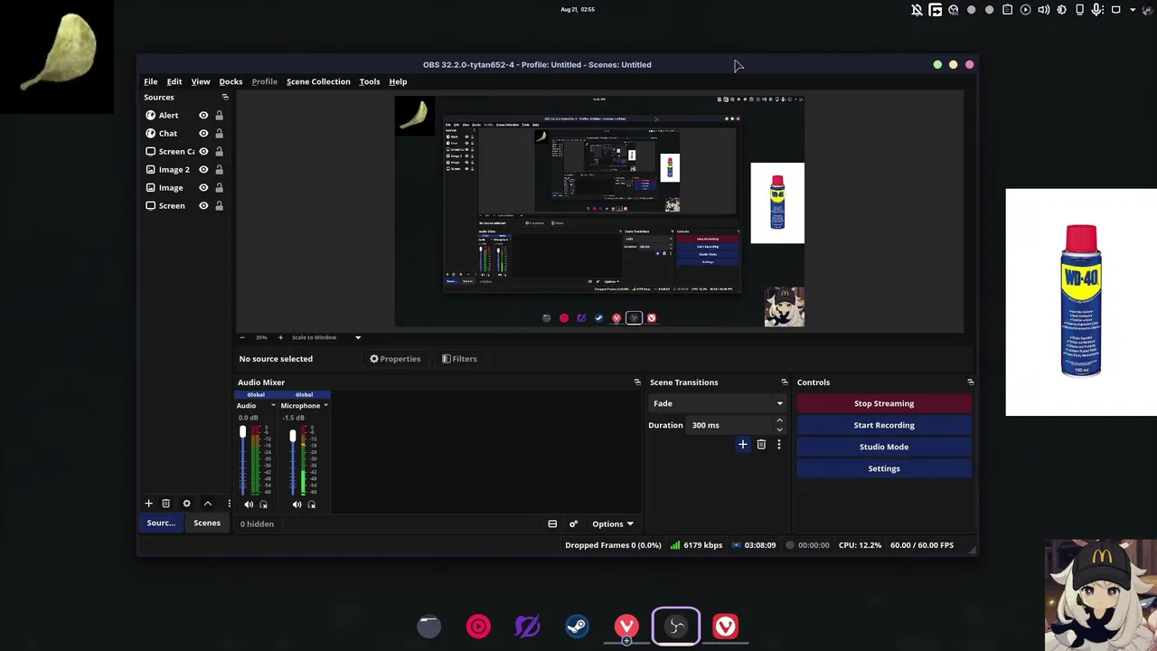Image resolution: width=1157 pixels, height=651 pixels.
Task: Hide the Screen Capture source eye icon
Action: (x=203, y=152)
